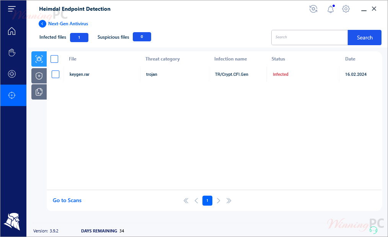
Task: Click the Heimdal Endpoint Detection title
Action: click(x=75, y=9)
